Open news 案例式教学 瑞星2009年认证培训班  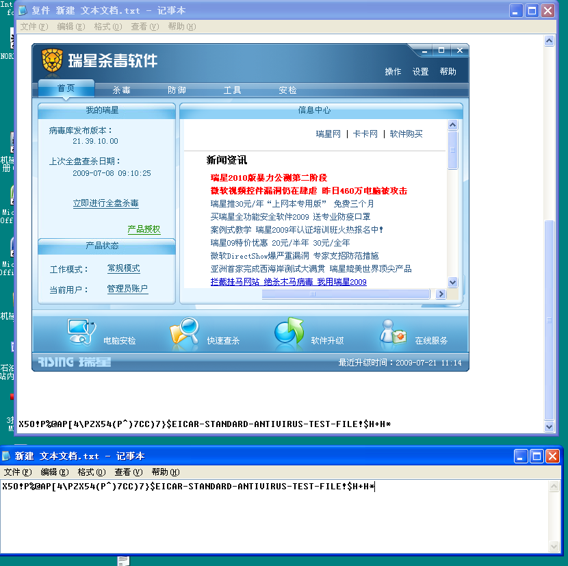297,230
